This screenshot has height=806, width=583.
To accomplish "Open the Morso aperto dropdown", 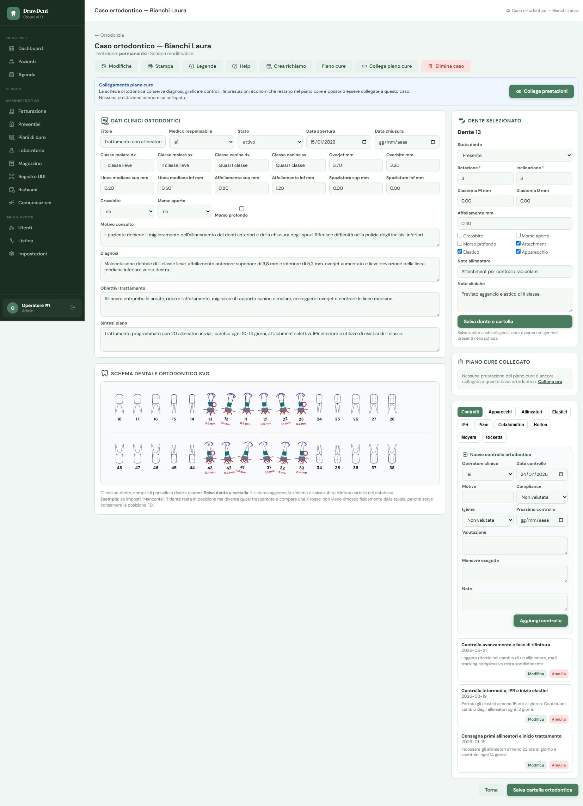I will click(184, 211).
